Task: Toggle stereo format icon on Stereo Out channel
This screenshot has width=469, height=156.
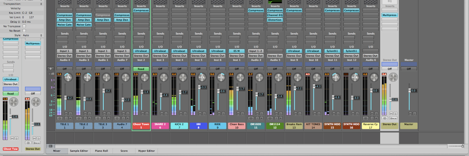Action: (385, 118)
